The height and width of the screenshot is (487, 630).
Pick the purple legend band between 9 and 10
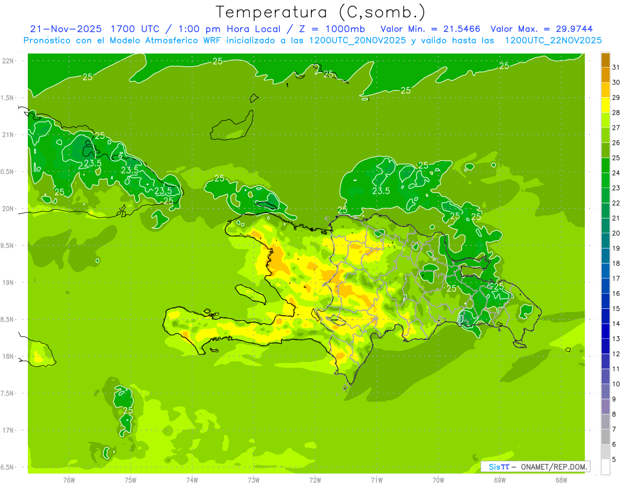click(605, 391)
